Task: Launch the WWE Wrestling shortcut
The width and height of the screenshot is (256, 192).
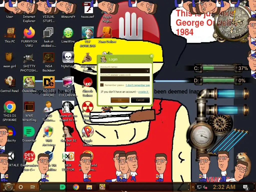Action: pyautogui.click(x=29, y=111)
